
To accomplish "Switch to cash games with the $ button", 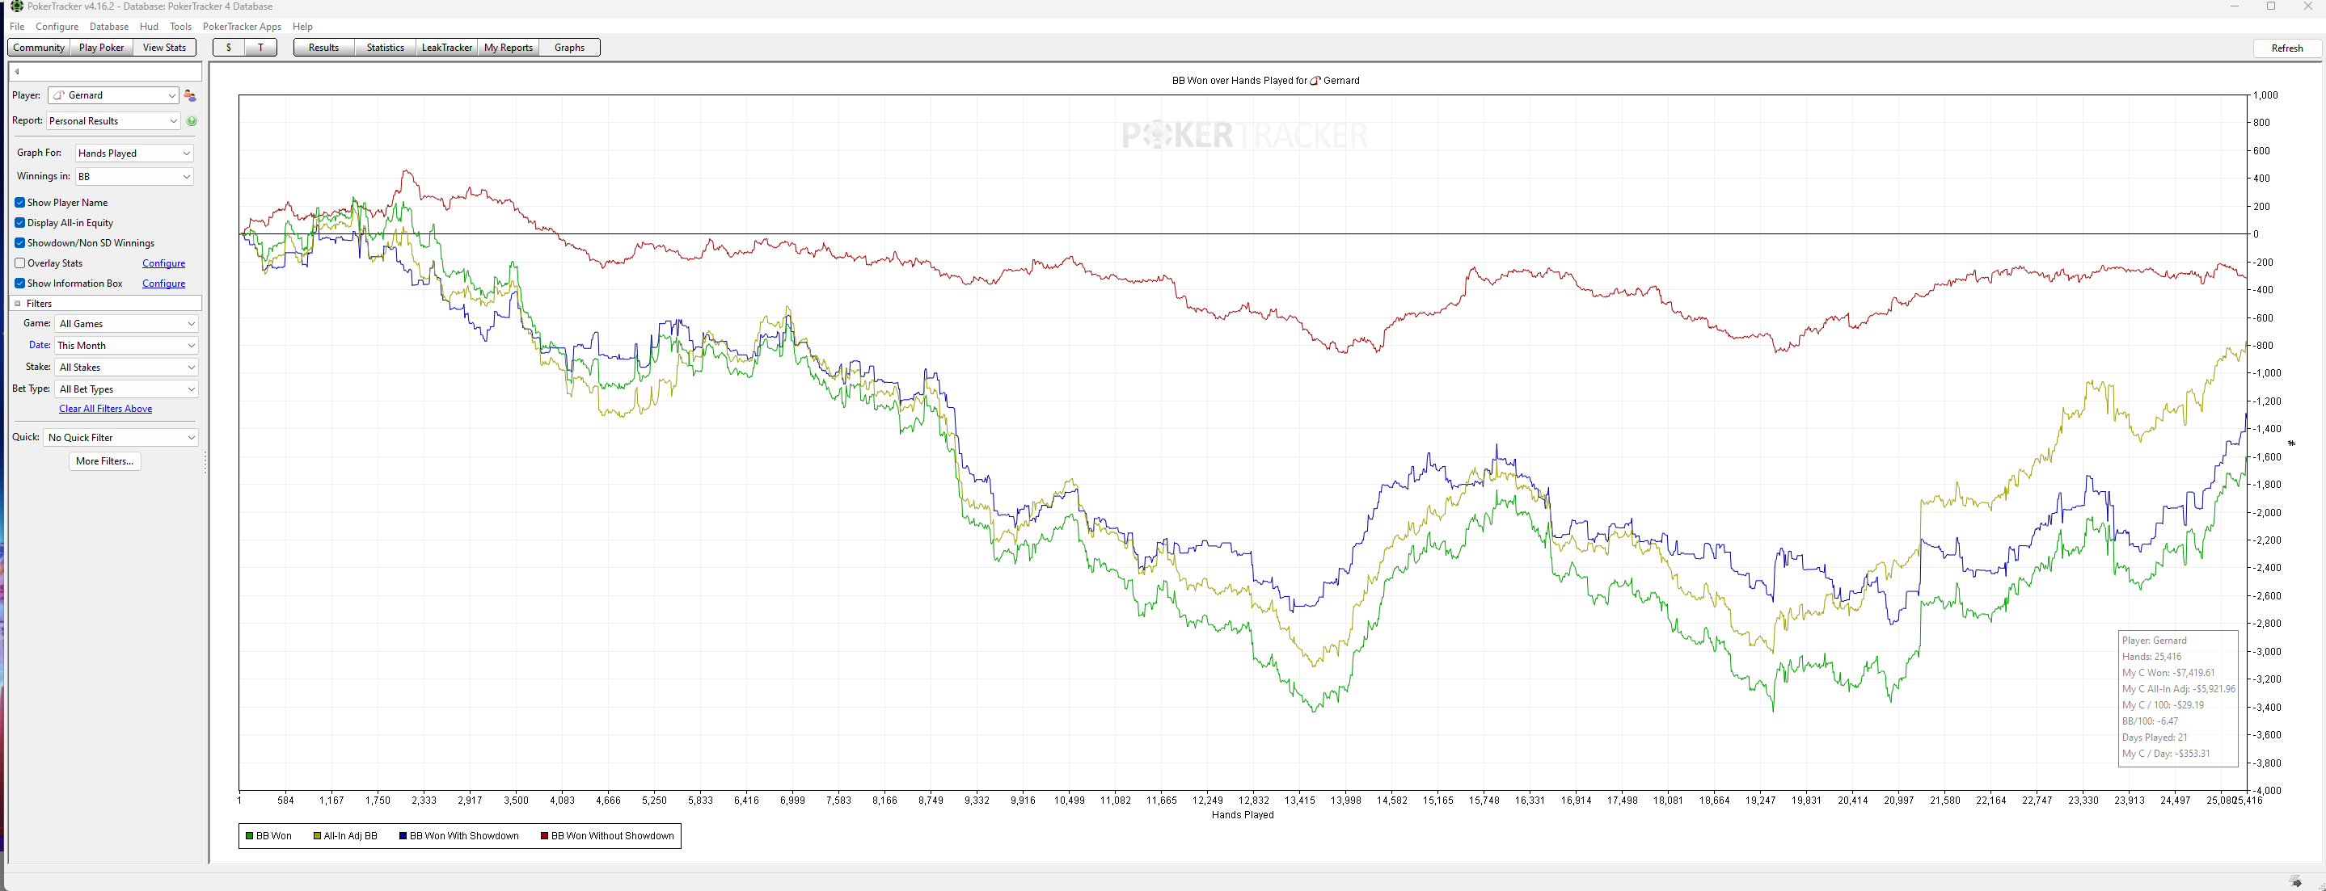I will coord(230,48).
